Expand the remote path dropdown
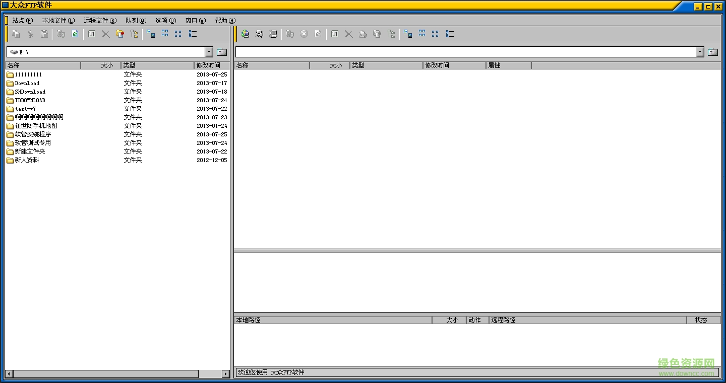726x383 pixels. (700, 52)
